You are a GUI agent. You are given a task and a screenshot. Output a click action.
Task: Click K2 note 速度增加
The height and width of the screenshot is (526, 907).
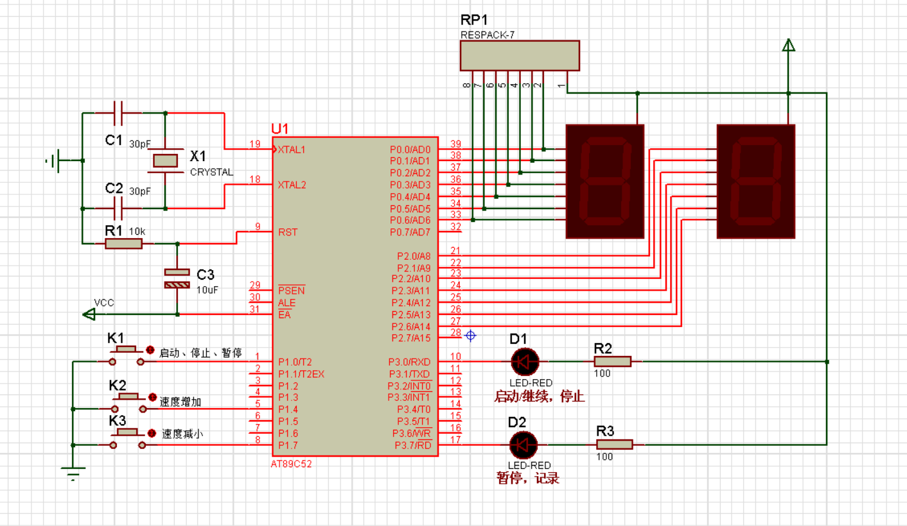(x=181, y=402)
